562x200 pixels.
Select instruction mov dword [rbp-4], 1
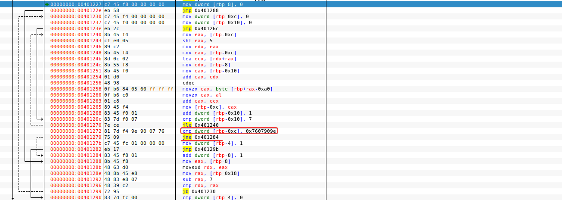(213, 143)
